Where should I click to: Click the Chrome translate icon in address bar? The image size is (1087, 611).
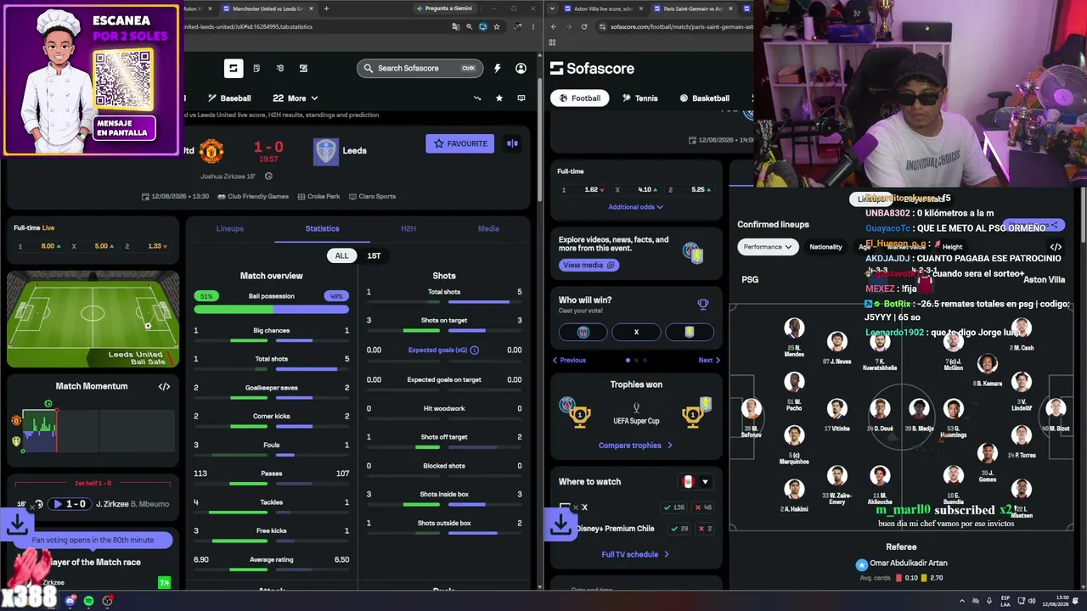tap(456, 26)
